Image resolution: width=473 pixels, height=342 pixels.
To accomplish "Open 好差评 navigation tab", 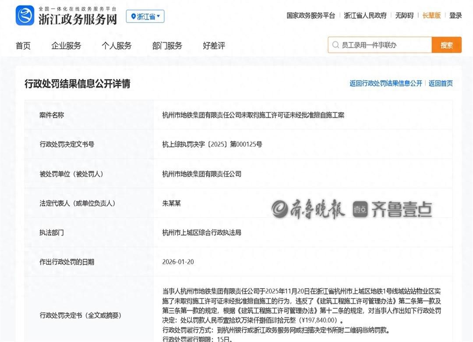I will tap(214, 46).
